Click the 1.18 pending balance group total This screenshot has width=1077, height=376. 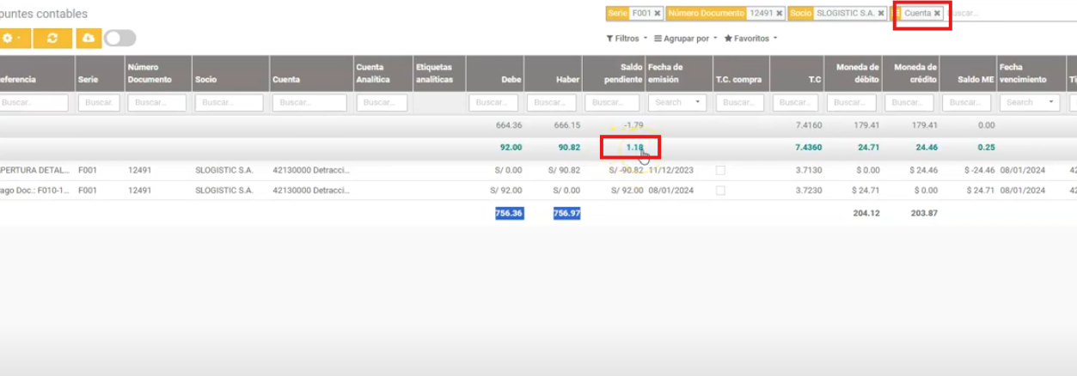(x=634, y=148)
